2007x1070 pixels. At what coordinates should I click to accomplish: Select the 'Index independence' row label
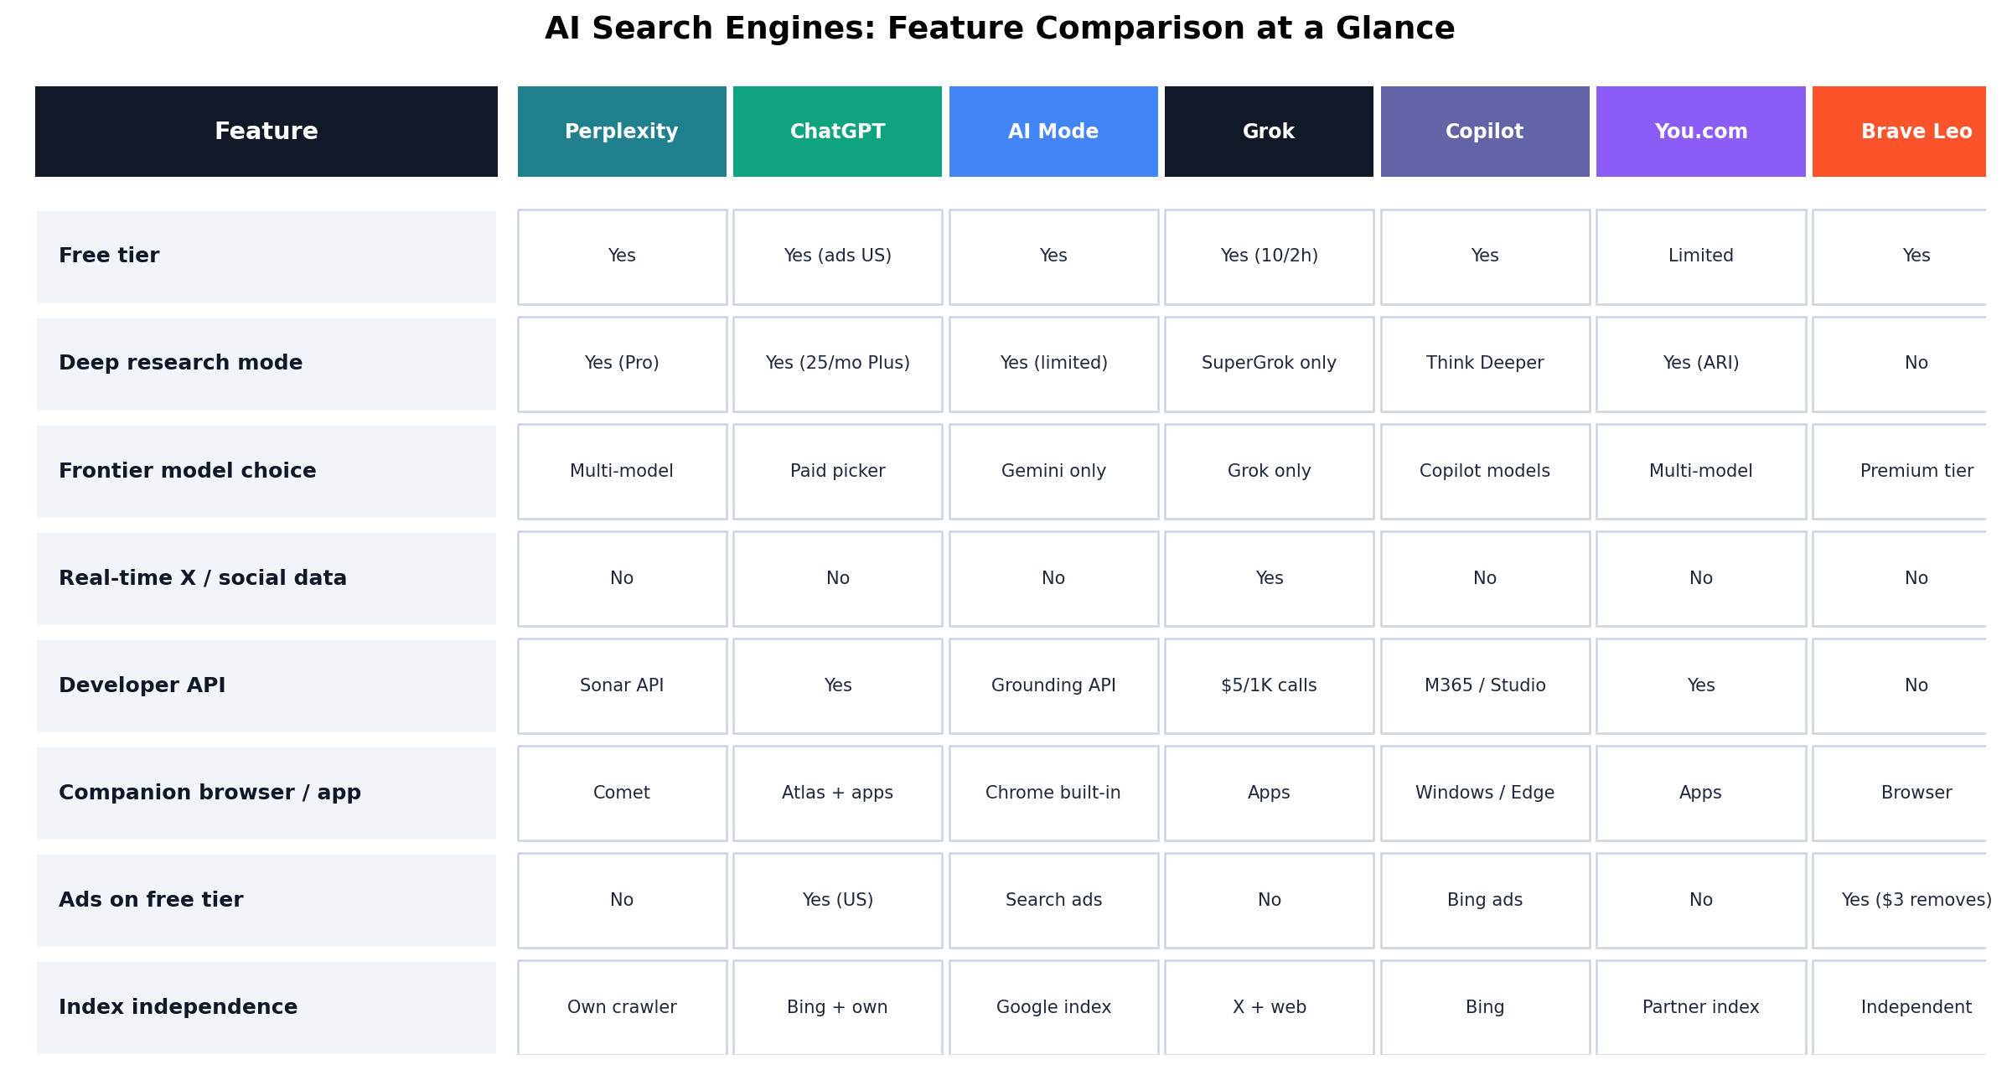[266, 1007]
